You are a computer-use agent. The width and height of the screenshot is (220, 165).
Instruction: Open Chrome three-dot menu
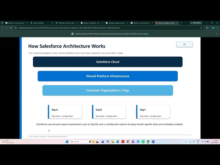217,28
